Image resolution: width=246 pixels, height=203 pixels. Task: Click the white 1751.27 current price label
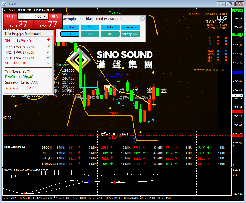pos(237,96)
